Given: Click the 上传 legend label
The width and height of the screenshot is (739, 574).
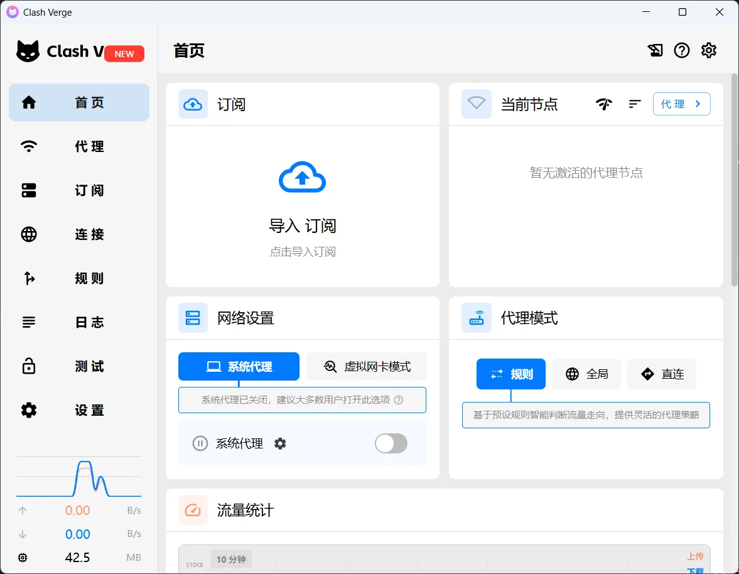Looking at the screenshot, I should point(695,556).
